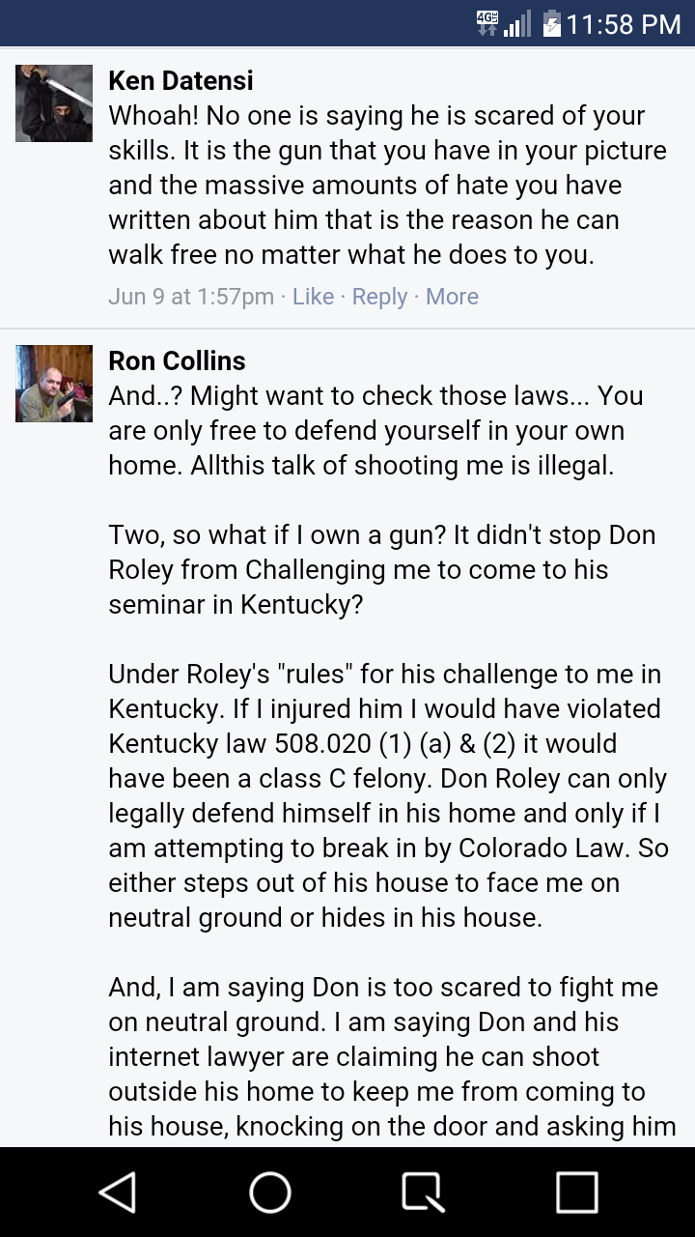Viewport: 695px width, 1237px height.
Task: Open the Ken Datensi name link
Action: pos(181,80)
